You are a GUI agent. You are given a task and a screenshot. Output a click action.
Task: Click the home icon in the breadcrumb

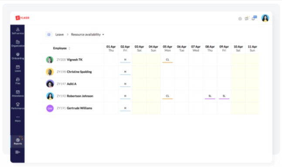point(49,34)
